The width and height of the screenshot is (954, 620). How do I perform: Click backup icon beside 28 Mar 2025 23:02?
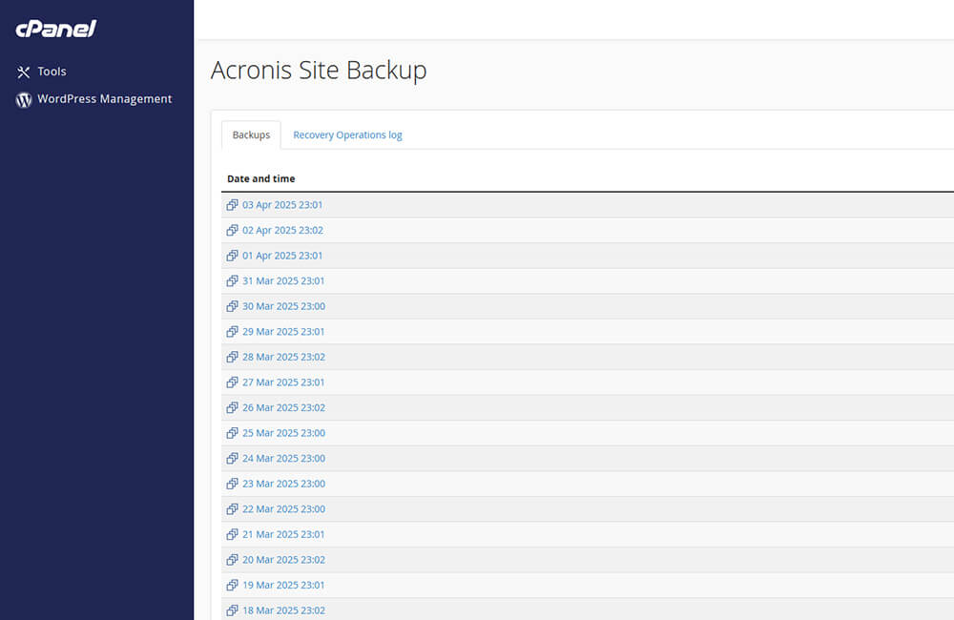232,358
